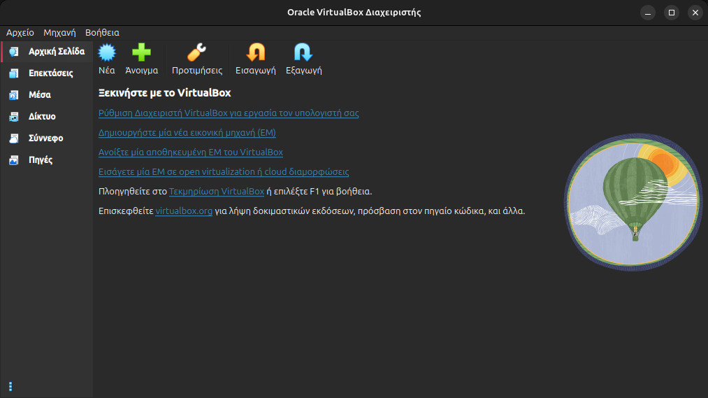Click Ανοίξτε μία αποθηκευμένη ΕΜ link
This screenshot has width=708, height=398.
click(x=191, y=152)
